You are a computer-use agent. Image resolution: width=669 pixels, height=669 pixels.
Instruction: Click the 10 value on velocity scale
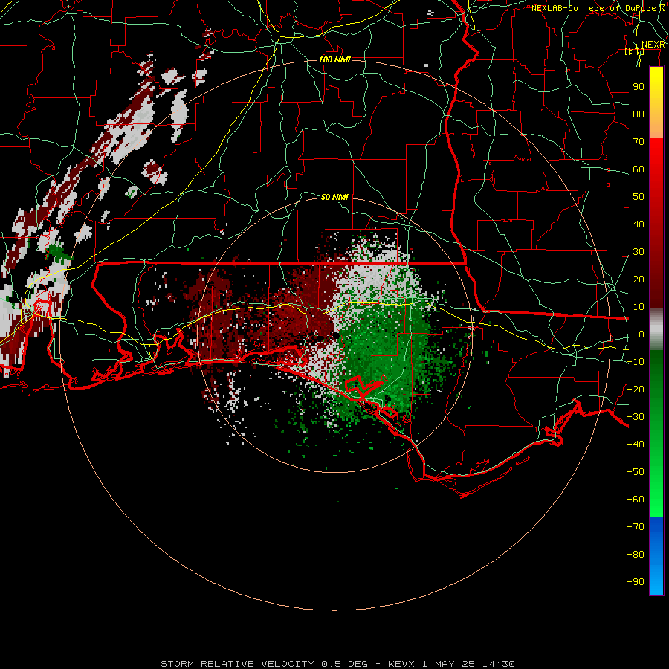(x=639, y=307)
